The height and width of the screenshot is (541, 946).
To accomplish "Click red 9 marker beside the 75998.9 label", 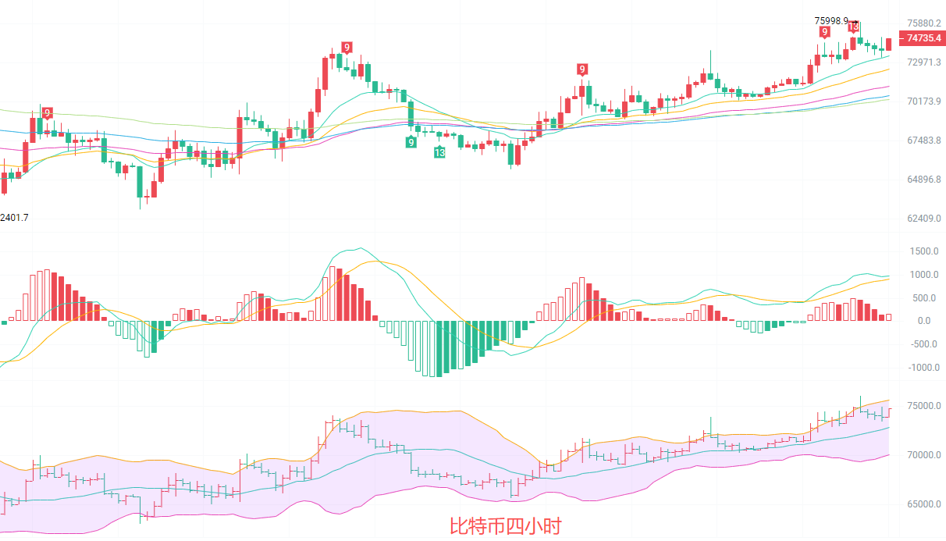I will 824,32.
